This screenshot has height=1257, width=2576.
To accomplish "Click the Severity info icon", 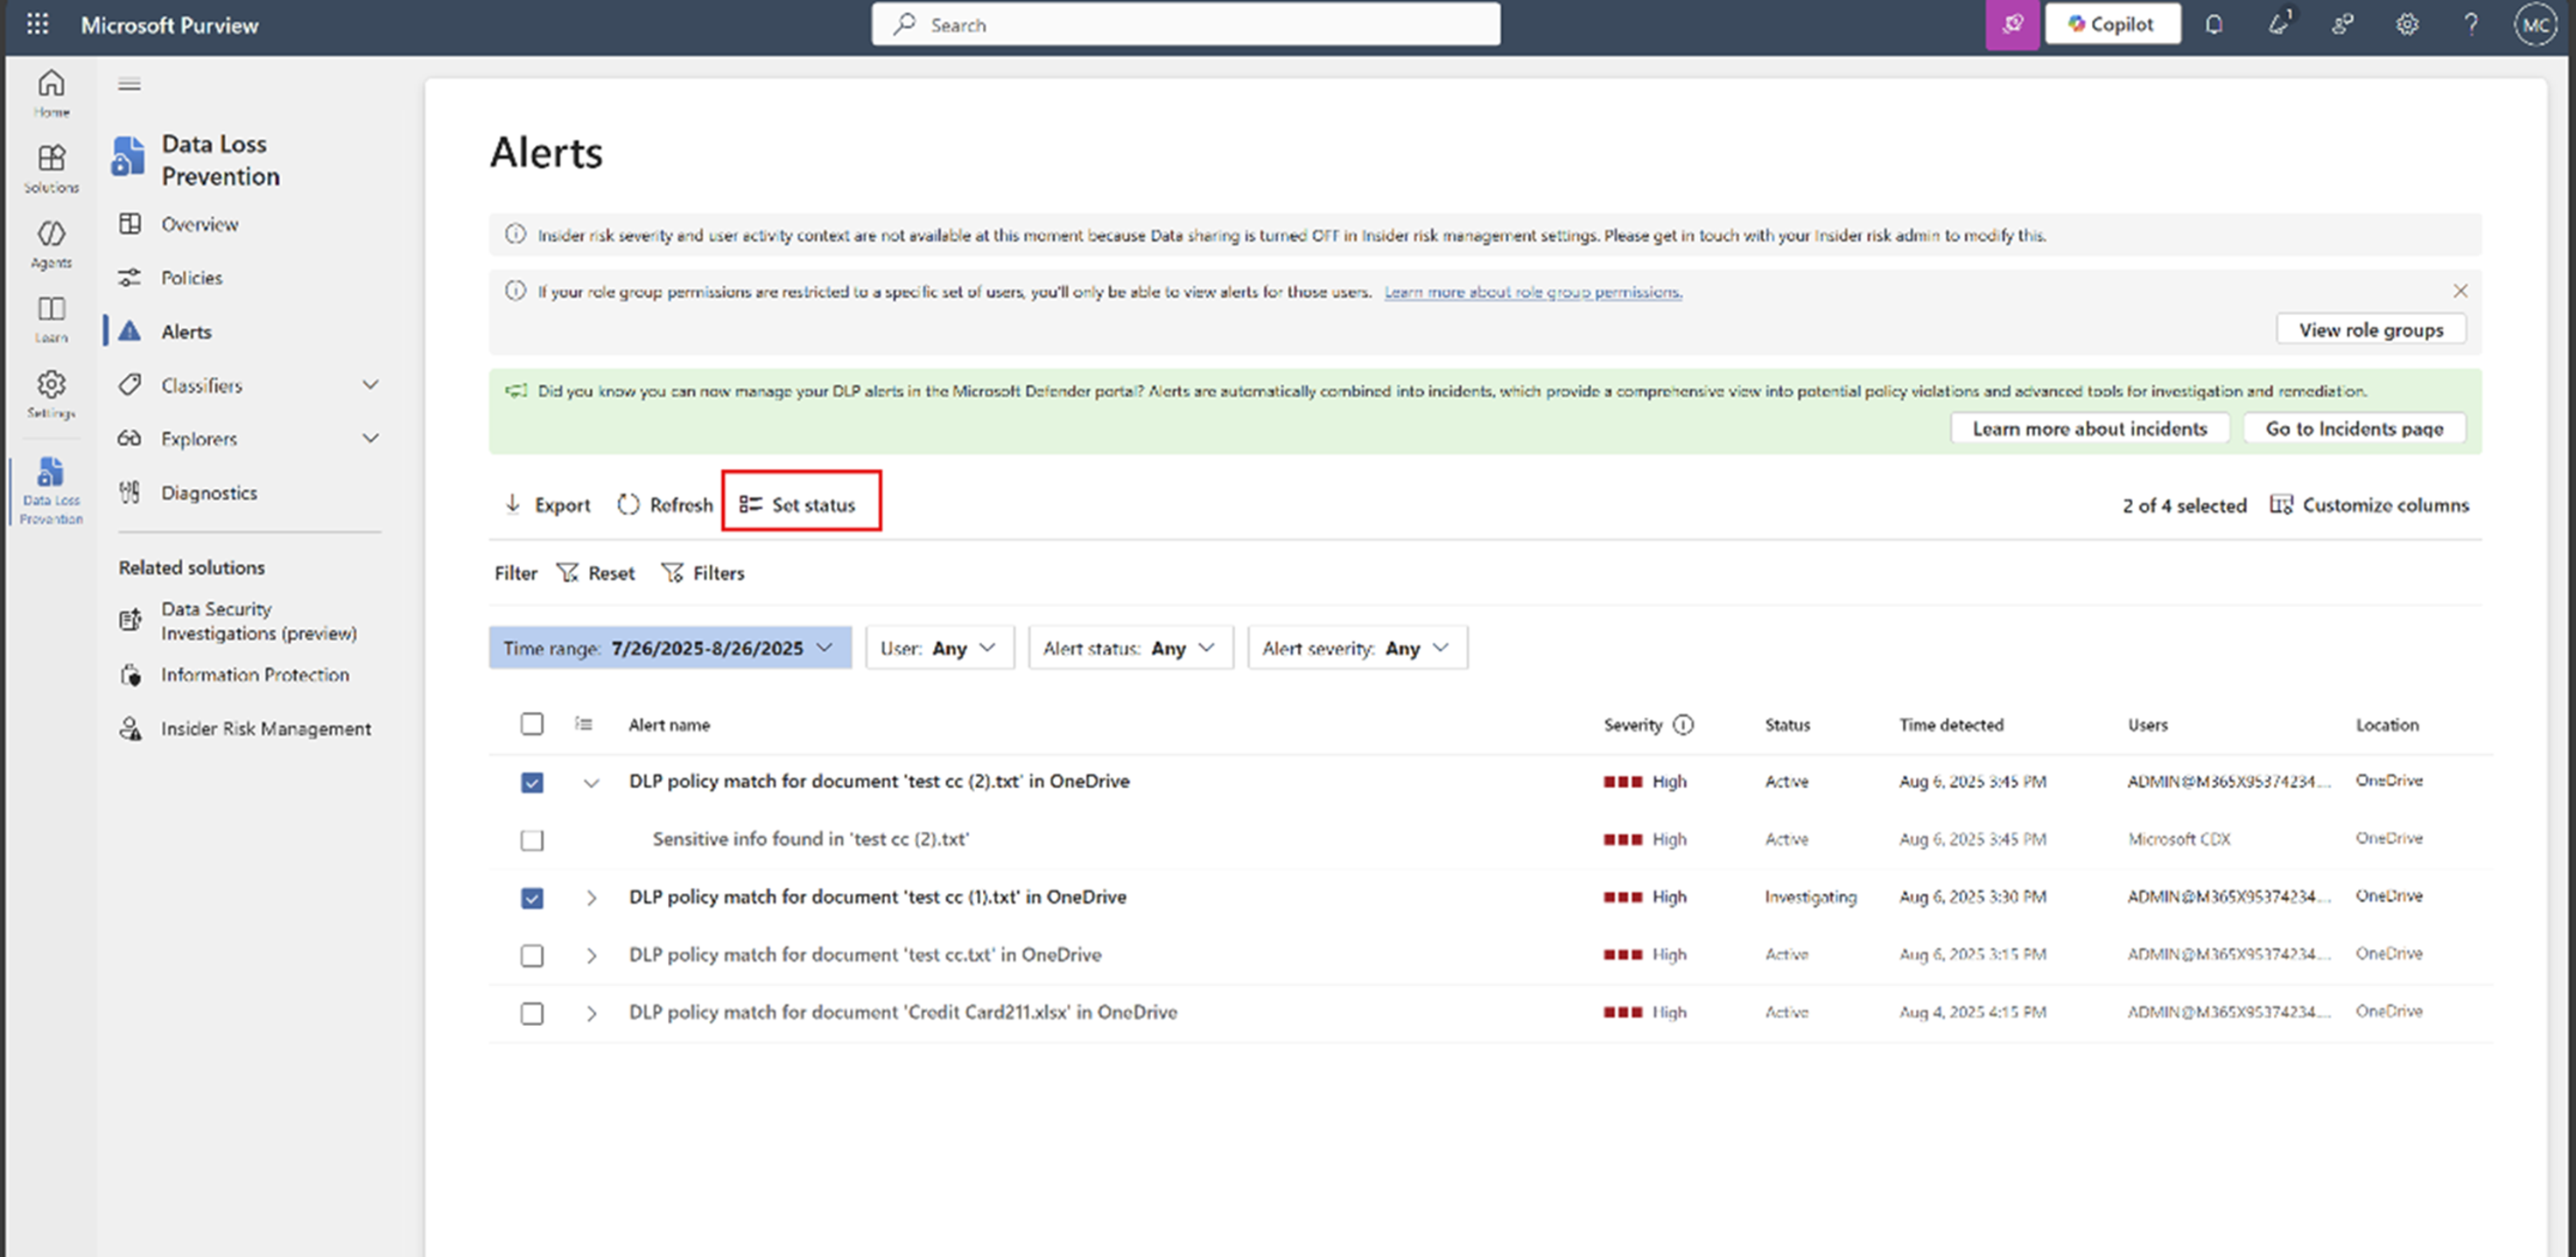I will pos(1683,724).
